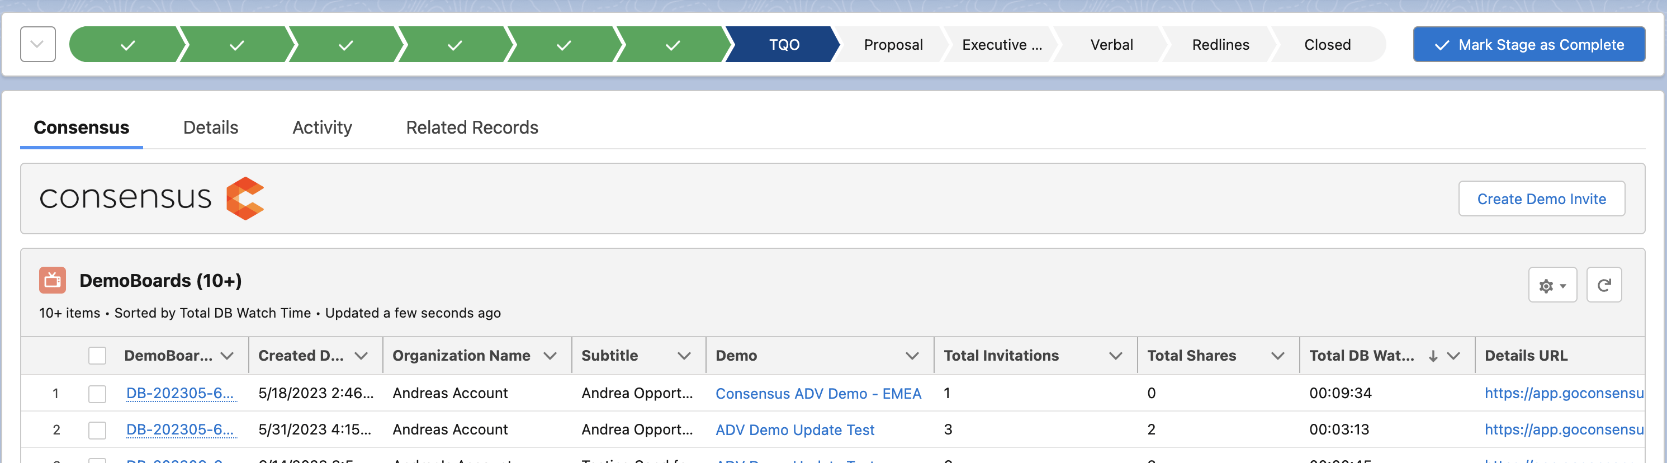The width and height of the screenshot is (1667, 463).
Task: Tick the select-all checkbox in the header
Action: pos(97,356)
